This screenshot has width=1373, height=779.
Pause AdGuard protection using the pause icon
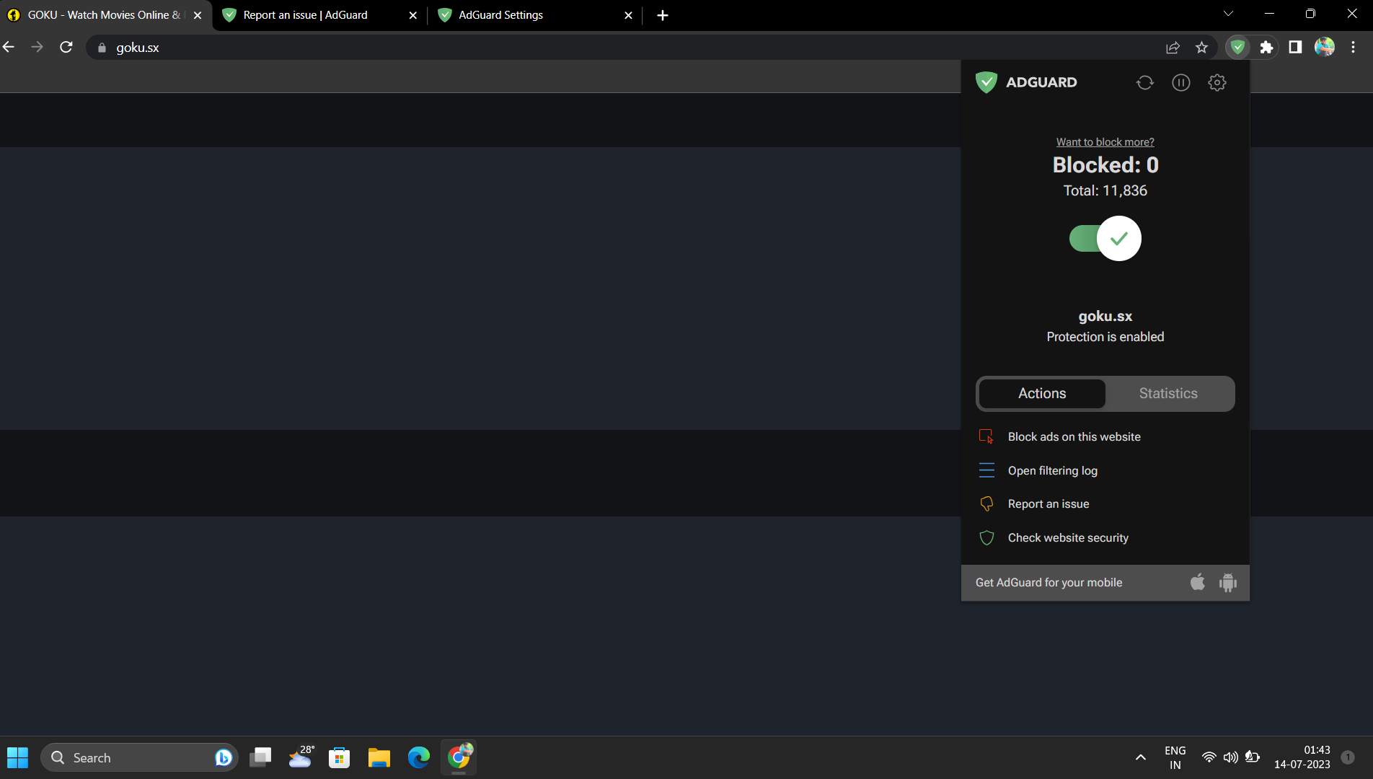[1181, 82]
